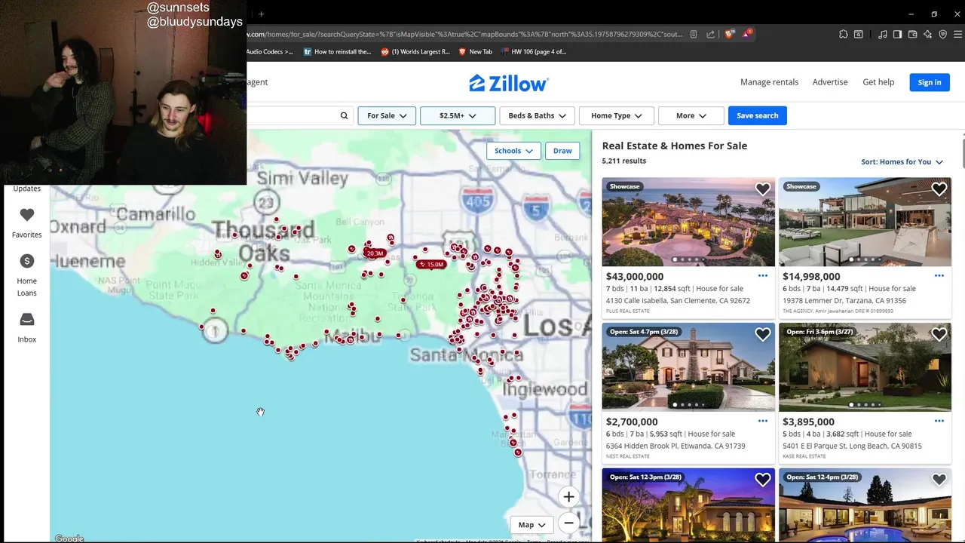
Task: Open options dots for $43,000,000 listing
Action: 762,276
